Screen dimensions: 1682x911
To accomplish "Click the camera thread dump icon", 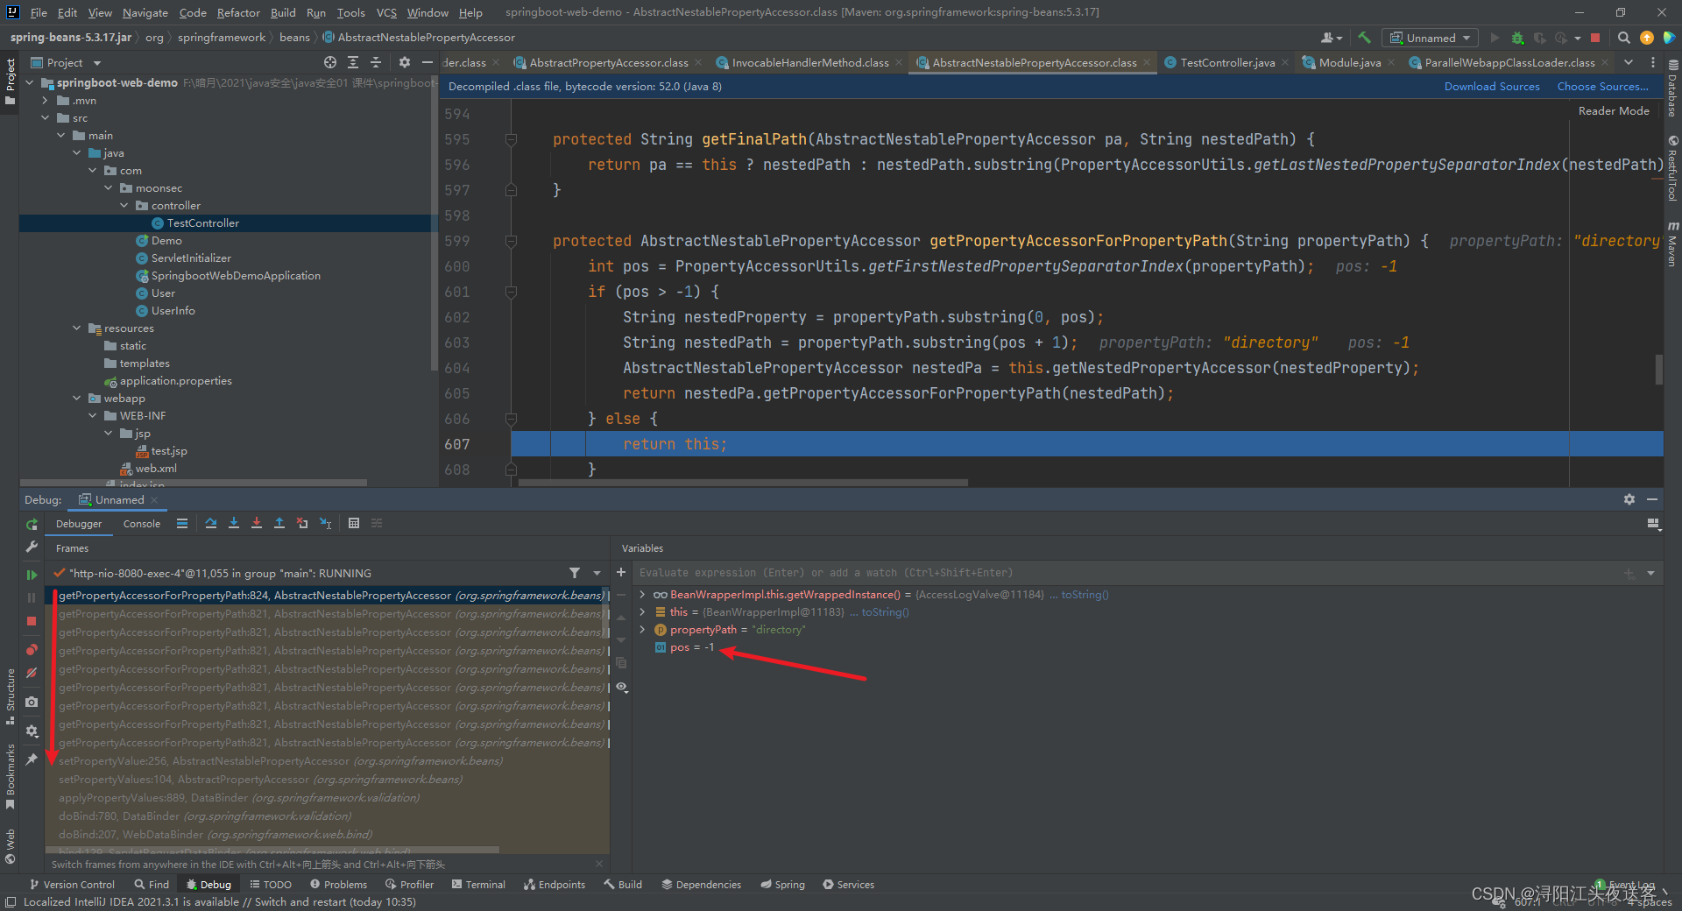I will pos(32,702).
